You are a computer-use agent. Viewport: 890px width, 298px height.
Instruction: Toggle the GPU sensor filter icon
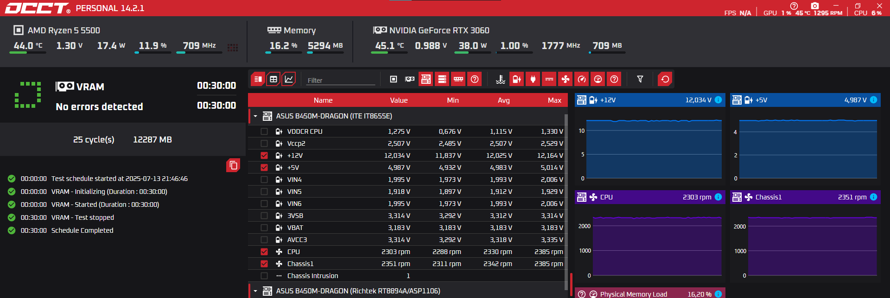pyautogui.click(x=410, y=79)
